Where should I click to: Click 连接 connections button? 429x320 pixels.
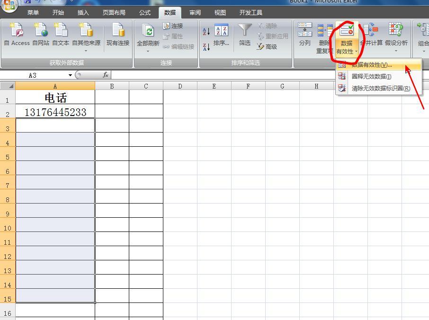(173, 26)
